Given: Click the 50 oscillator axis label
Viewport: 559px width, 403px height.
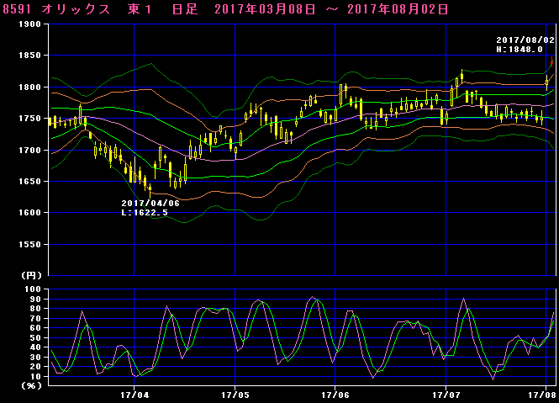Looking at the screenshot, I should 35,337.
